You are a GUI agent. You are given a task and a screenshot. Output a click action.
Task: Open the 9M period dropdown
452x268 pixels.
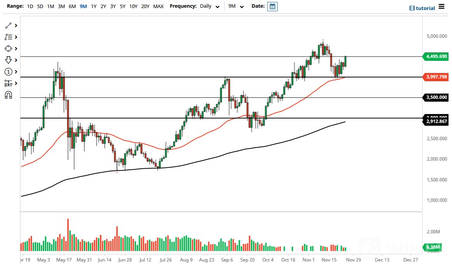coord(236,7)
